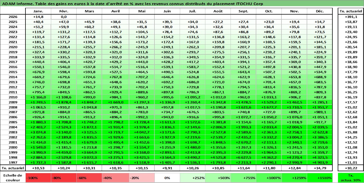The height and width of the screenshot is (183, 364).
Task: Click the 'Févr.' column header
Action: 64,11
